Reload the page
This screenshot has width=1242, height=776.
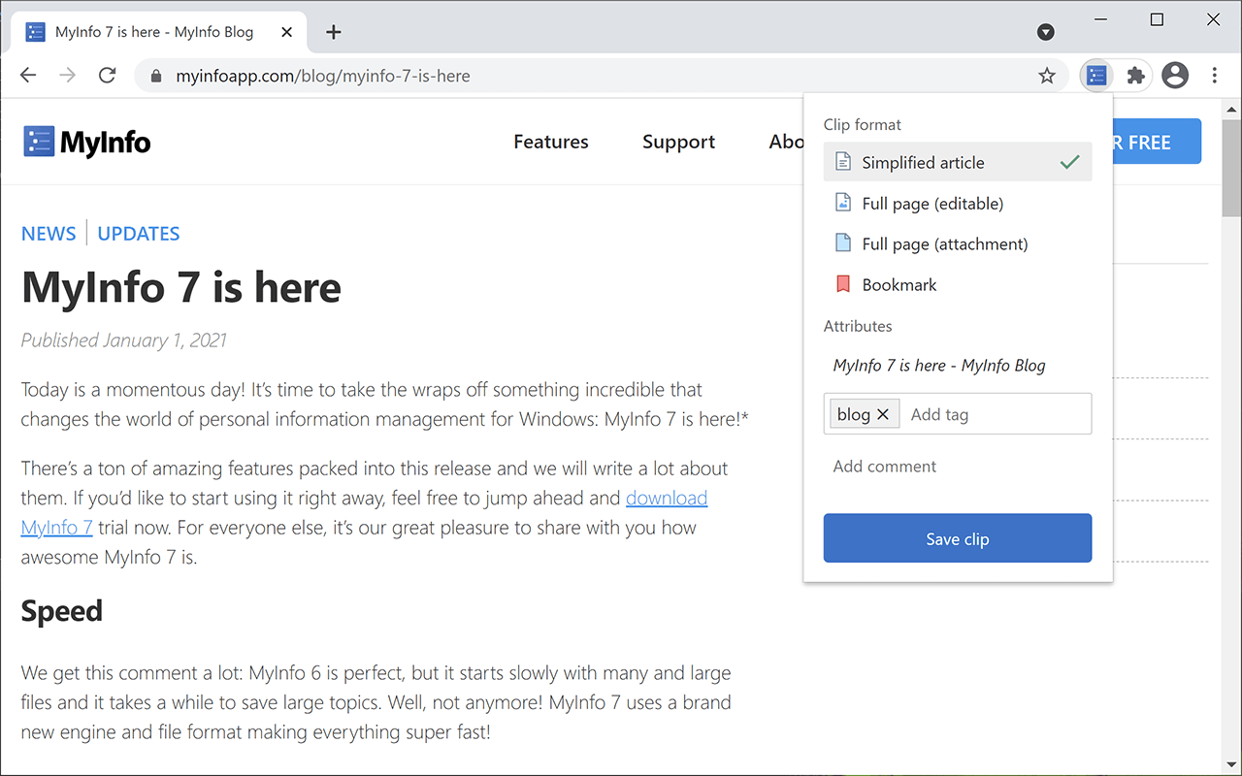[x=107, y=76]
